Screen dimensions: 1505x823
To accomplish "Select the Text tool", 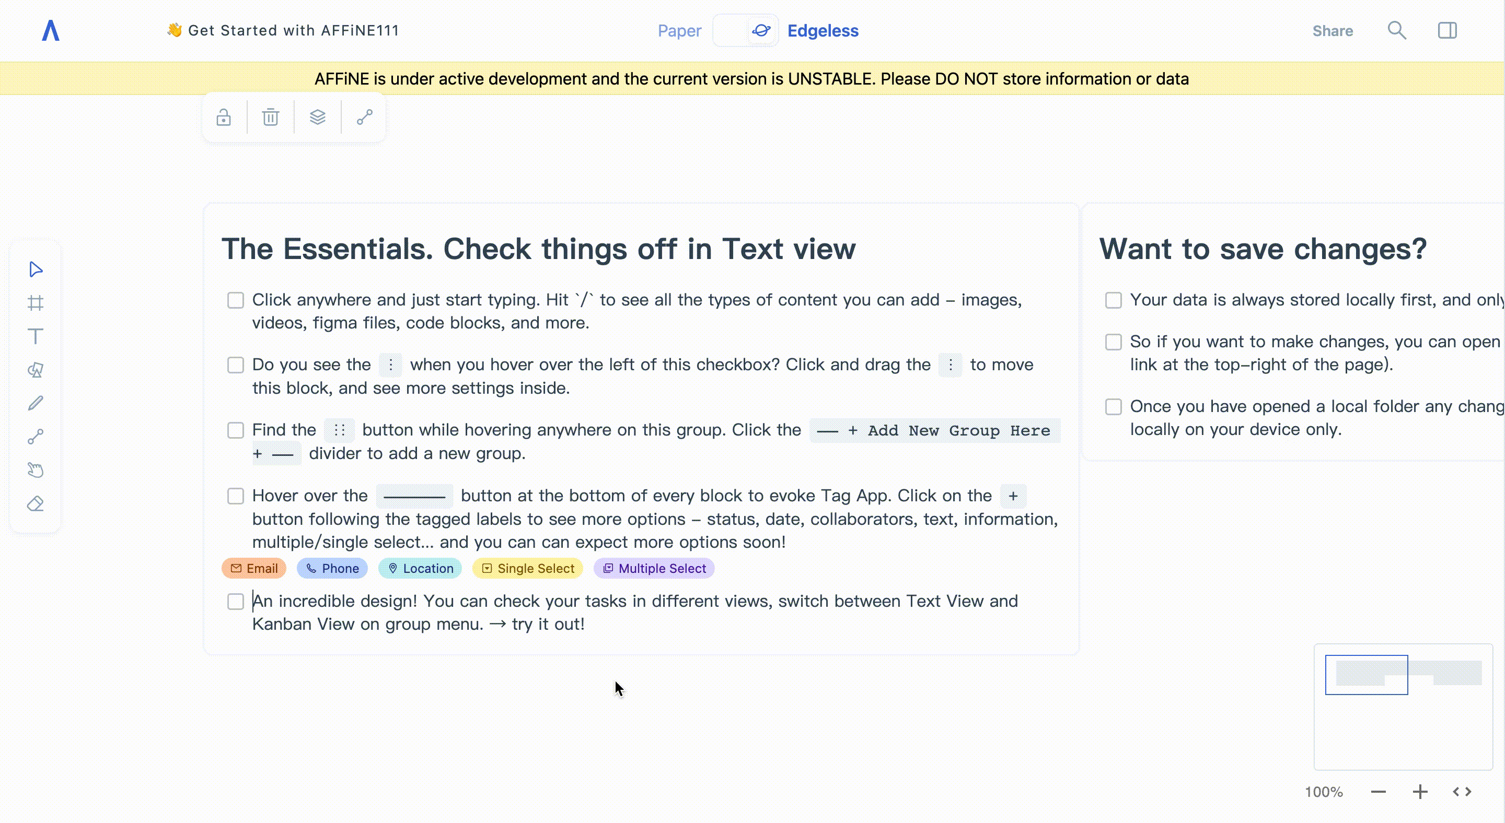I will (36, 336).
